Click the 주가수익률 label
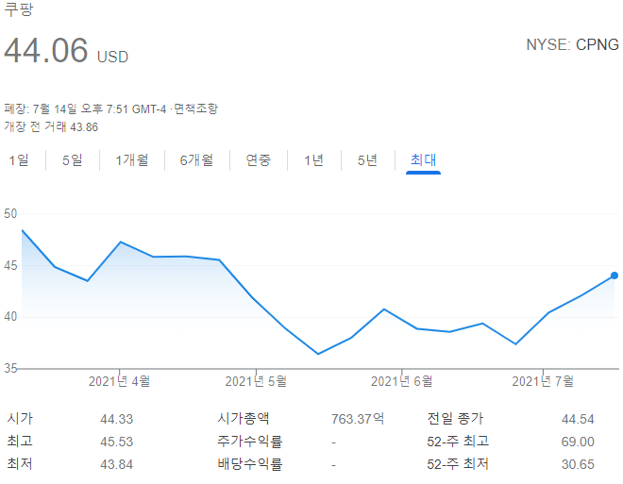623x484 pixels. (x=249, y=442)
